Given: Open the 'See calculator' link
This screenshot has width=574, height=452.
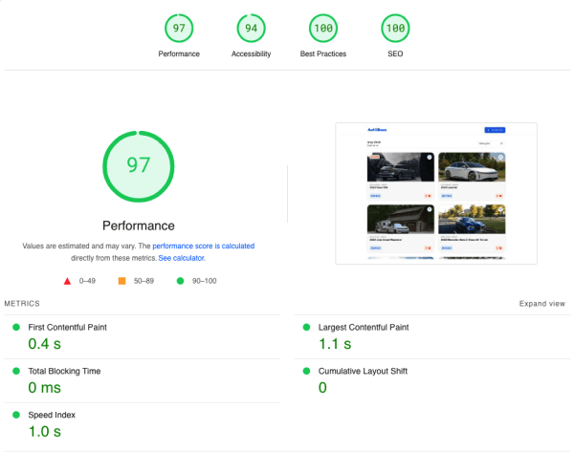Looking at the screenshot, I should 182,258.
